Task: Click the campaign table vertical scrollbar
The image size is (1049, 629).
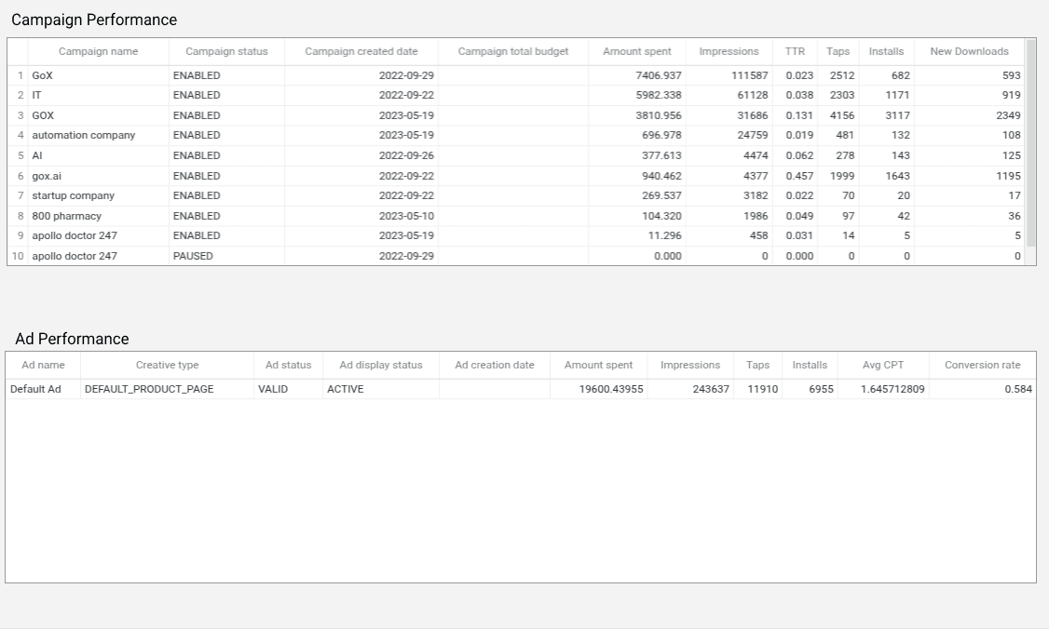Action: [1031, 143]
